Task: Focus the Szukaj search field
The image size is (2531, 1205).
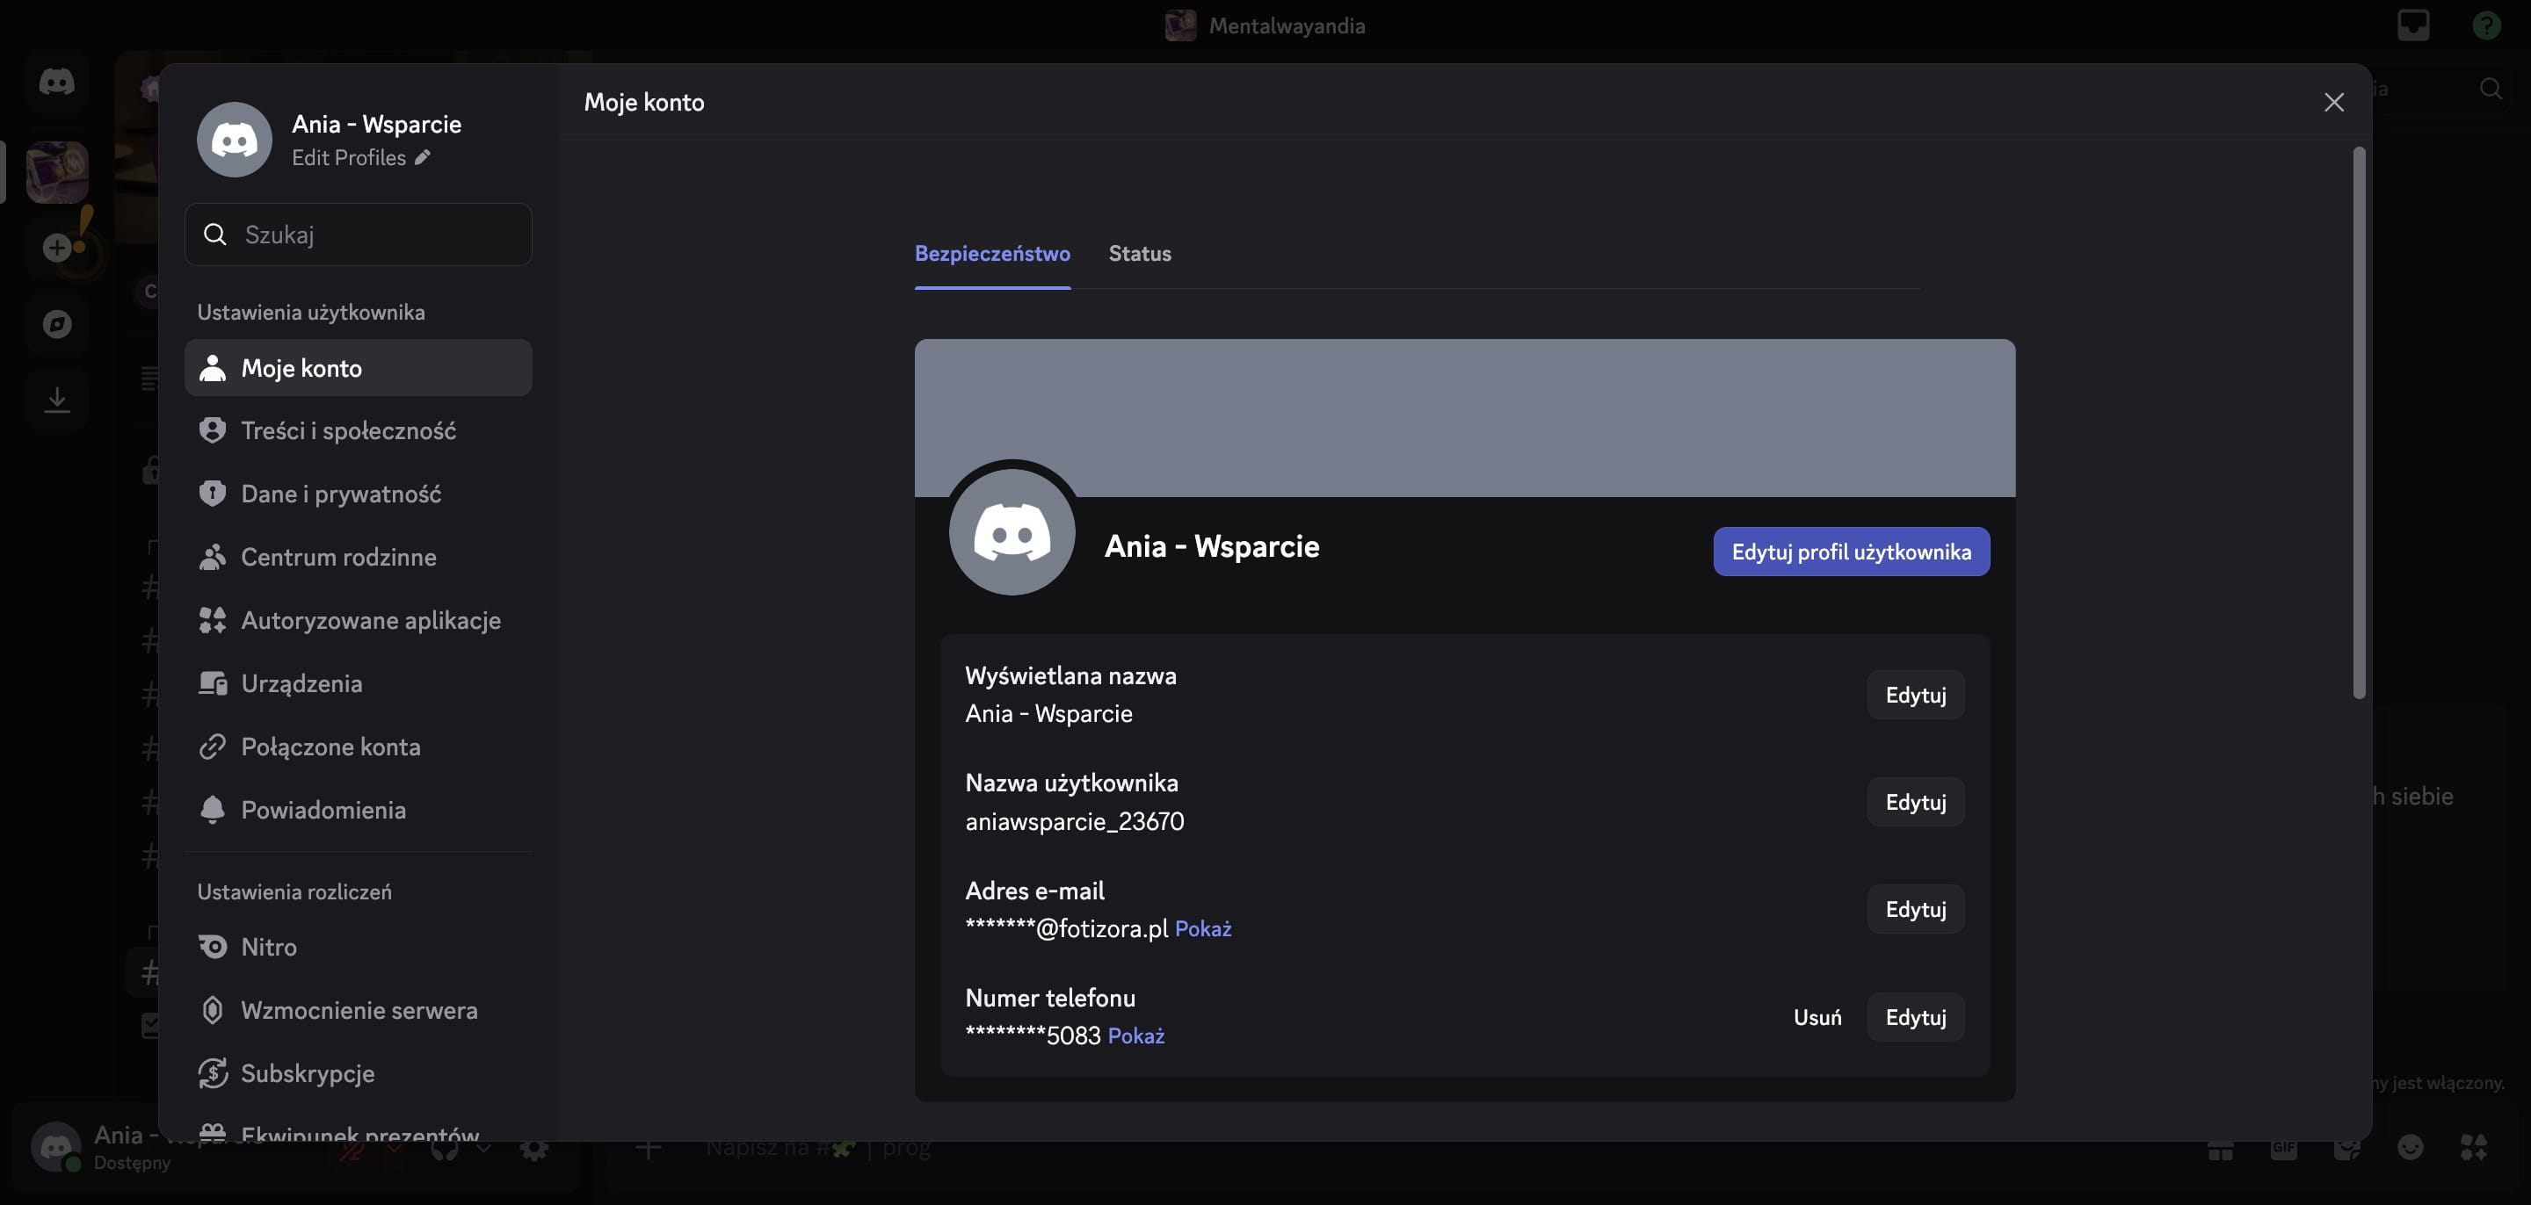Action: 359,234
